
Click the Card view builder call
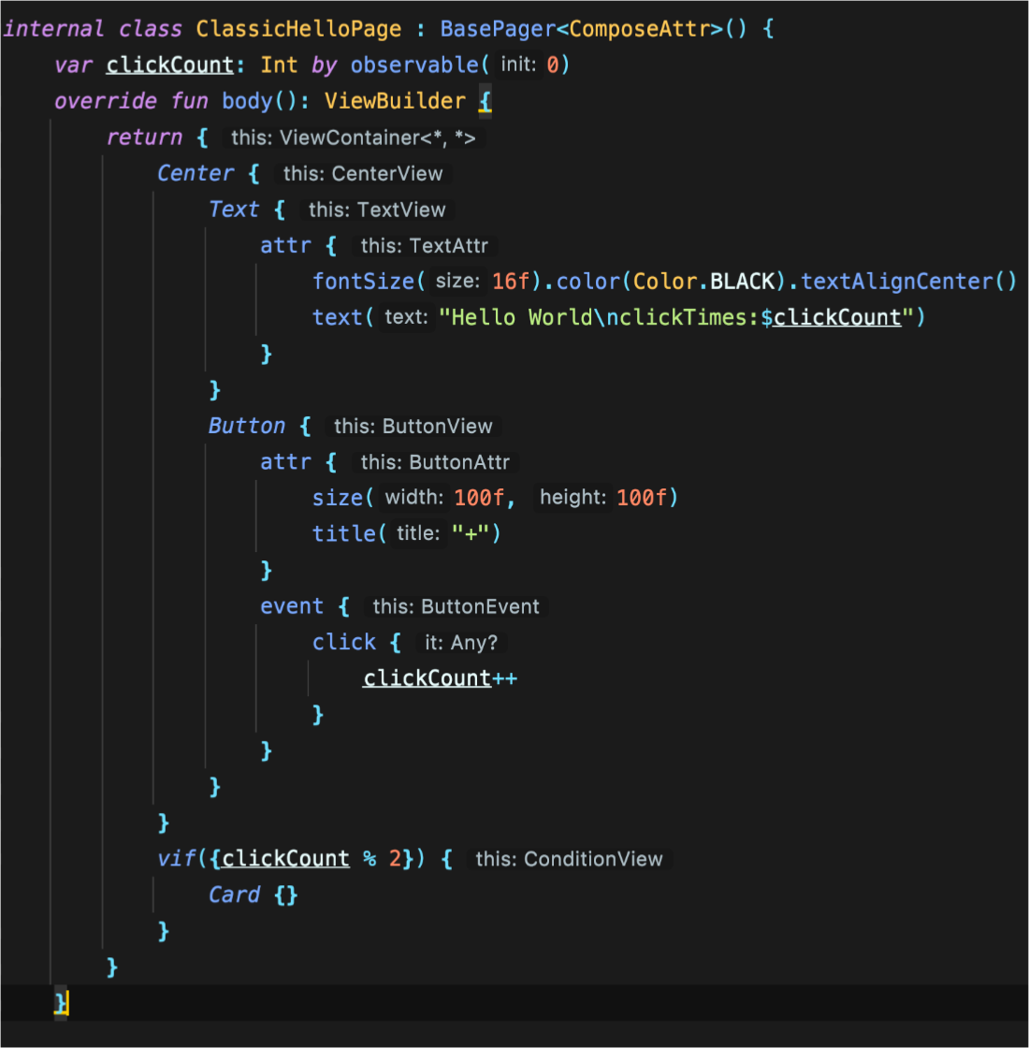click(234, 895)
